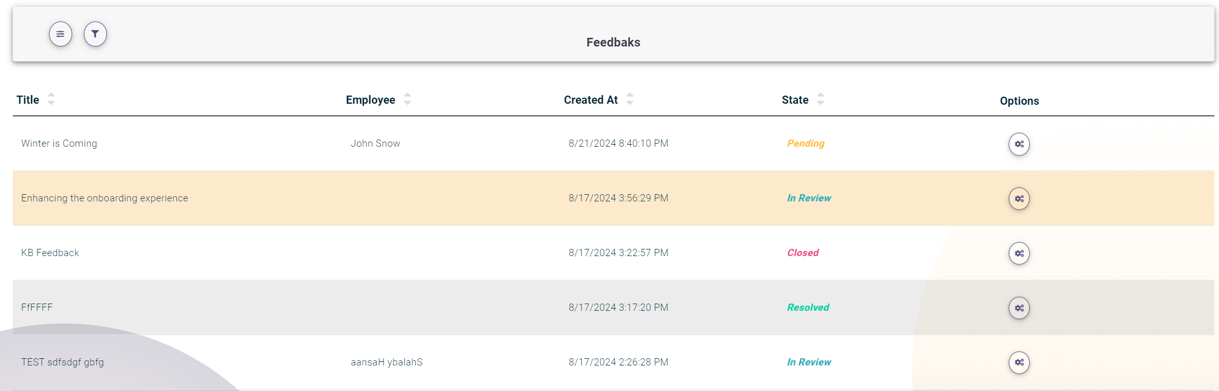Image resolution: width=1219 pixels, height=391 pixels.
Task: Select the Resolved status text
Action: tap(807, 307)
